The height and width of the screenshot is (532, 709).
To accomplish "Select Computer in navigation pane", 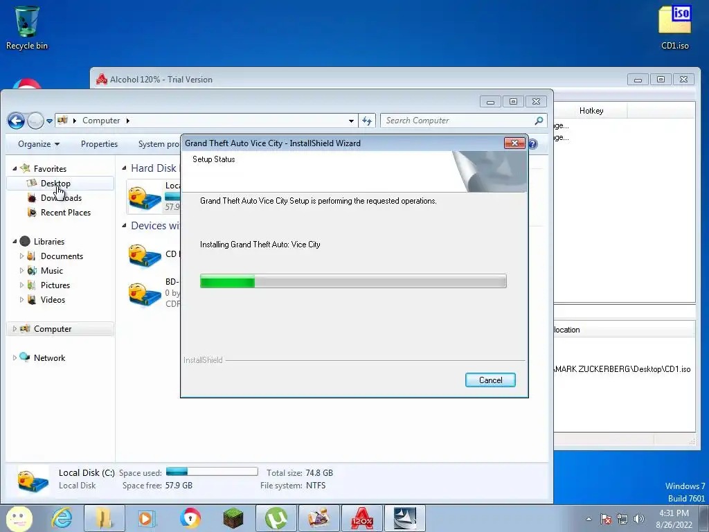I will (x=60, y=329).
